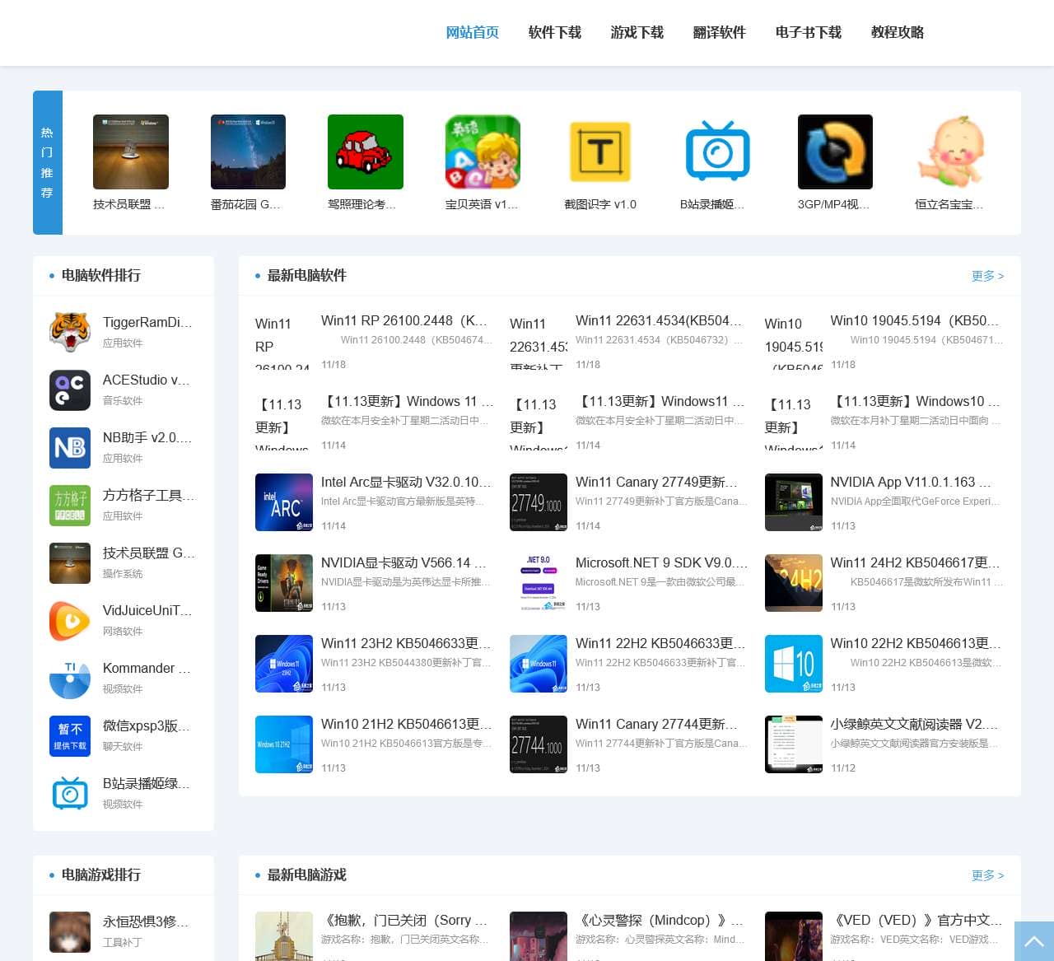Click ACEStudio app icon
This screenshot has height=961, width=1054.
pos(70,390)
